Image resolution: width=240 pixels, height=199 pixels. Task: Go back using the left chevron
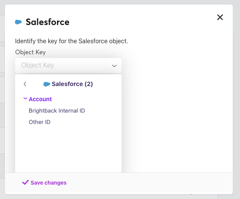pyautogui.click(x=25, y=84)
